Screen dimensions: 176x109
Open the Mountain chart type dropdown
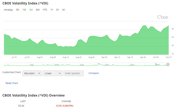pos(32,73)
